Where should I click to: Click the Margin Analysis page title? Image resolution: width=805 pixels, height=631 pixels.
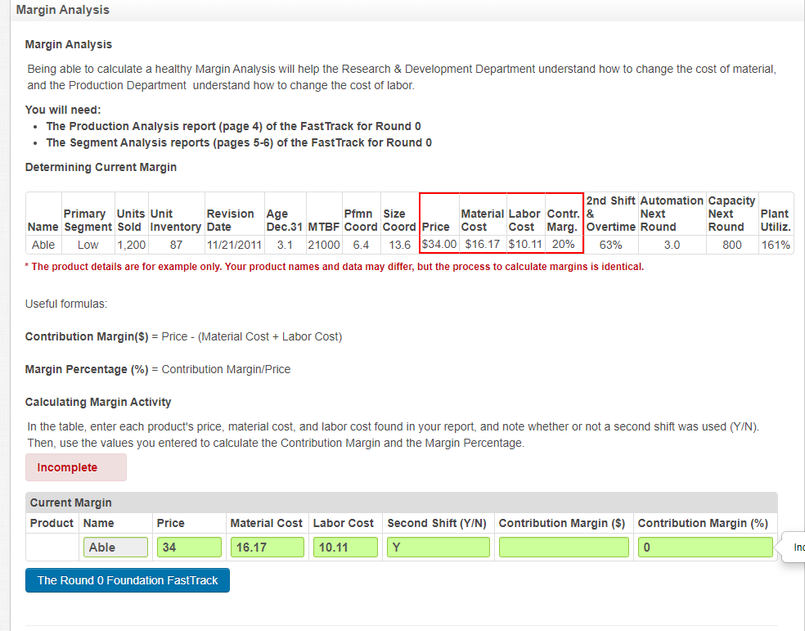(62, 10)
